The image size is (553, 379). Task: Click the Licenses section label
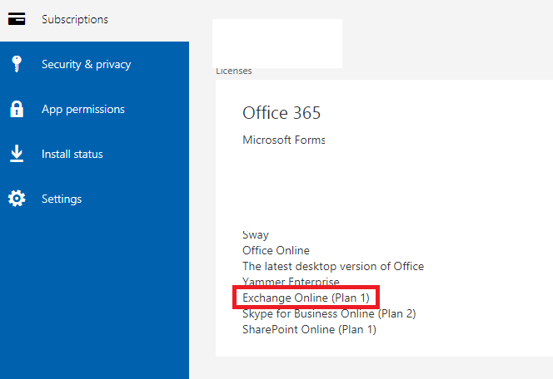234,71
